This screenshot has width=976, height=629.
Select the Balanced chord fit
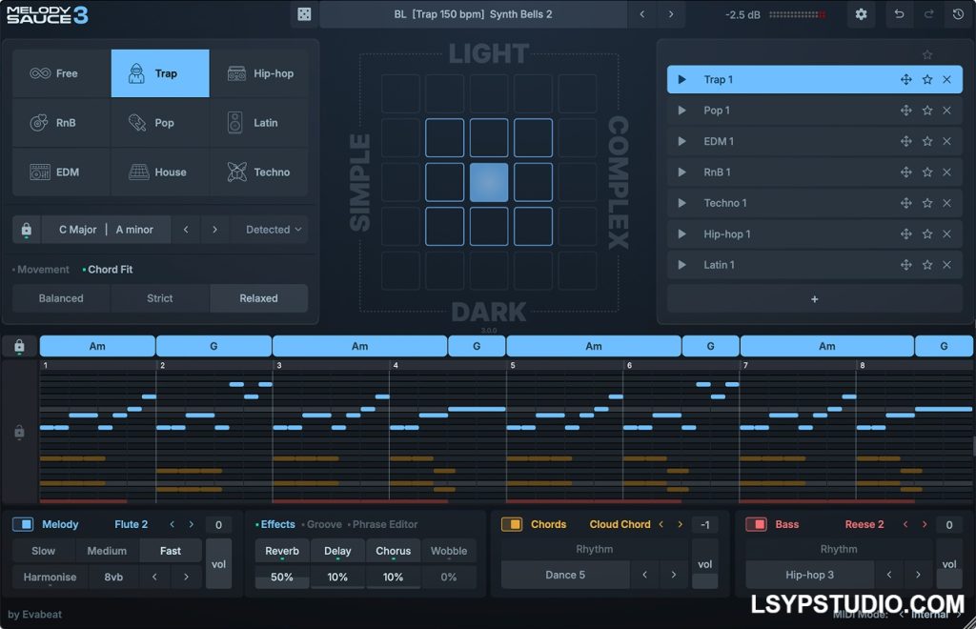[x=61, y=298]
